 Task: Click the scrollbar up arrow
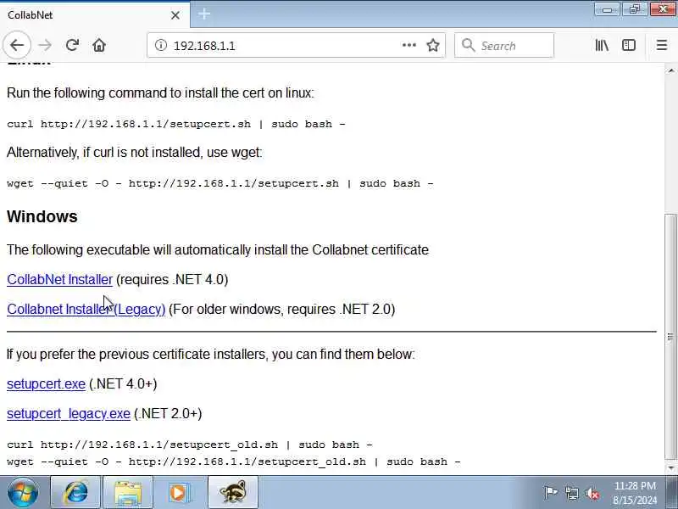coord(670,70)
